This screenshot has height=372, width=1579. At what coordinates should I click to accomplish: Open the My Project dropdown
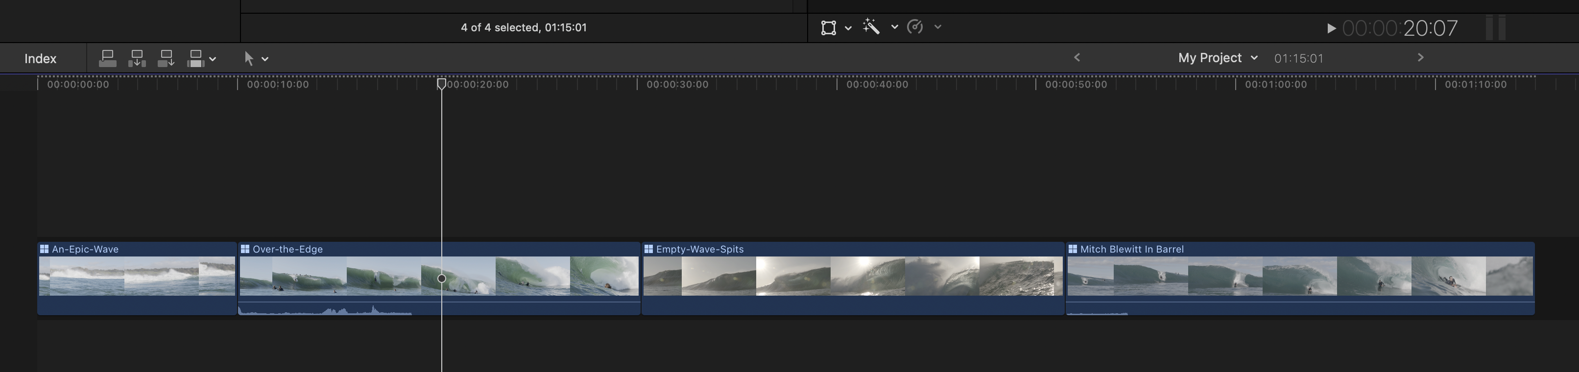tap(1218, 58)
